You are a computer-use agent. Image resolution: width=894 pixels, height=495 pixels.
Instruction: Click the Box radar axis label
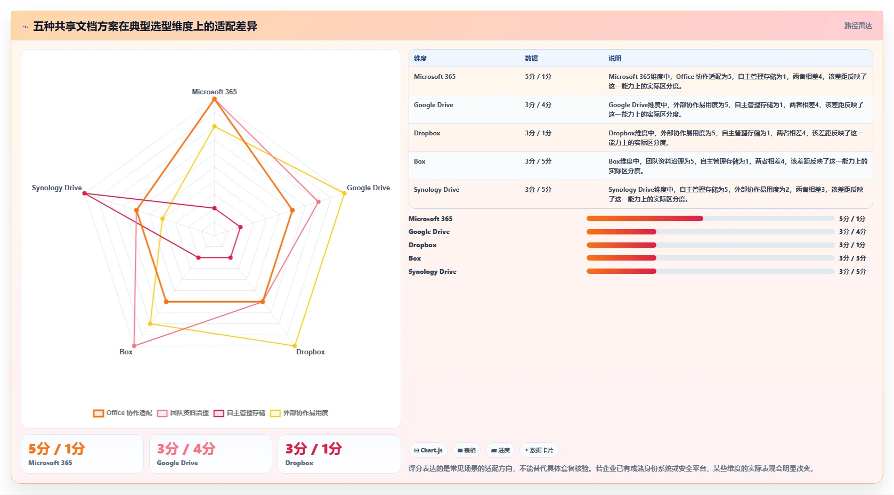click(126, 352)
